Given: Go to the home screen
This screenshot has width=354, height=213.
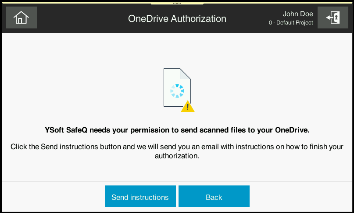Looking at the screenshot, I should coord(21,18).
